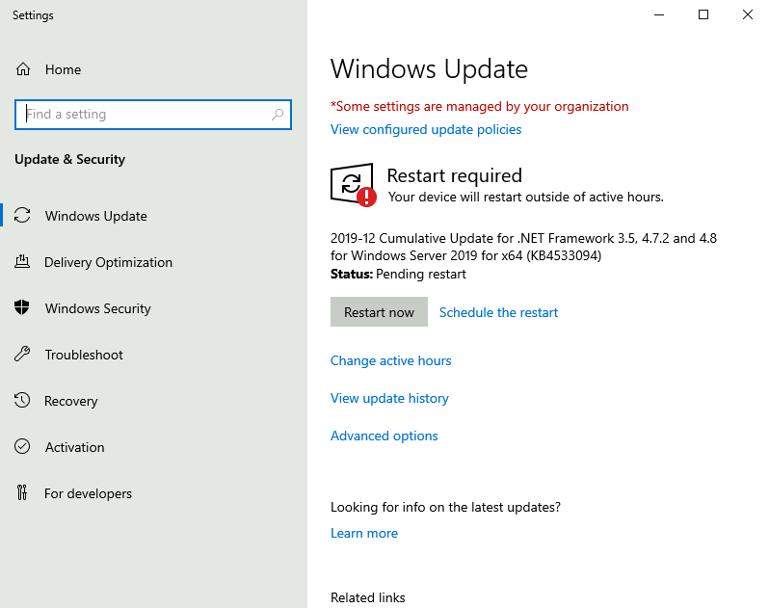Open Schedule the restart link

(x=498, y=312)
